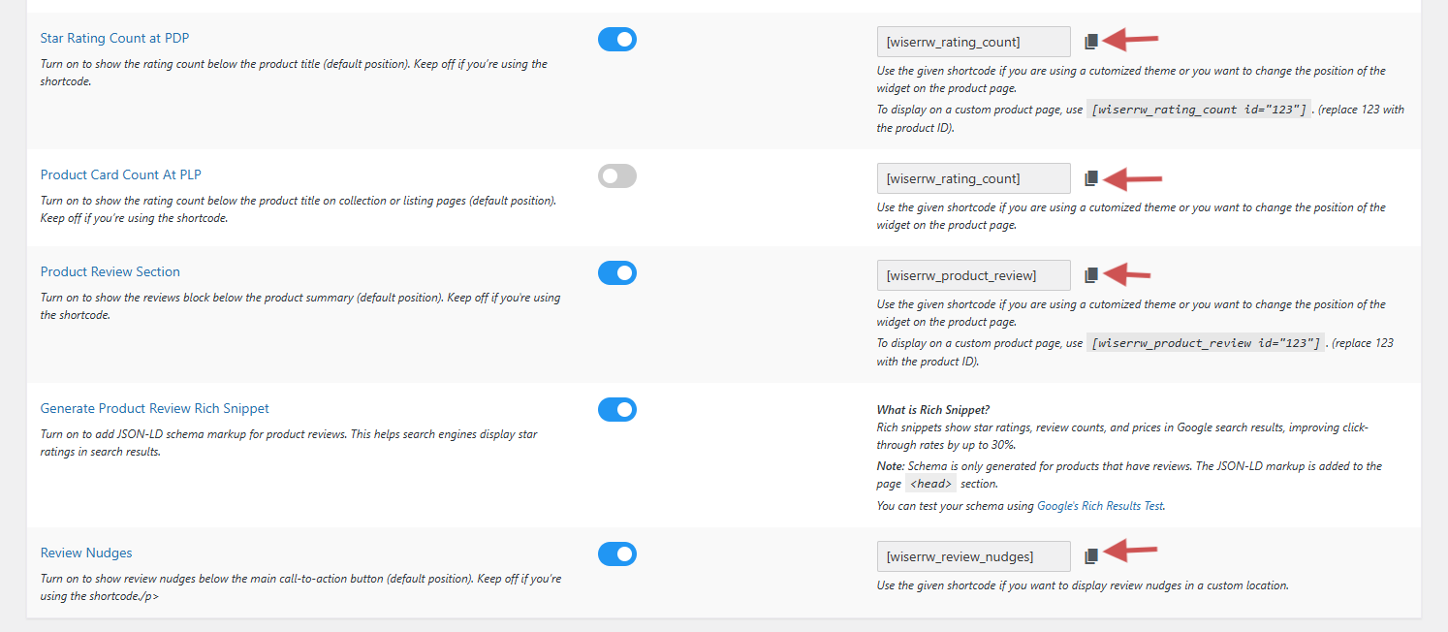The image size is (1448, 632).
Task: Click the Product Card Count At PLP heading
Action: pos(120,175)
